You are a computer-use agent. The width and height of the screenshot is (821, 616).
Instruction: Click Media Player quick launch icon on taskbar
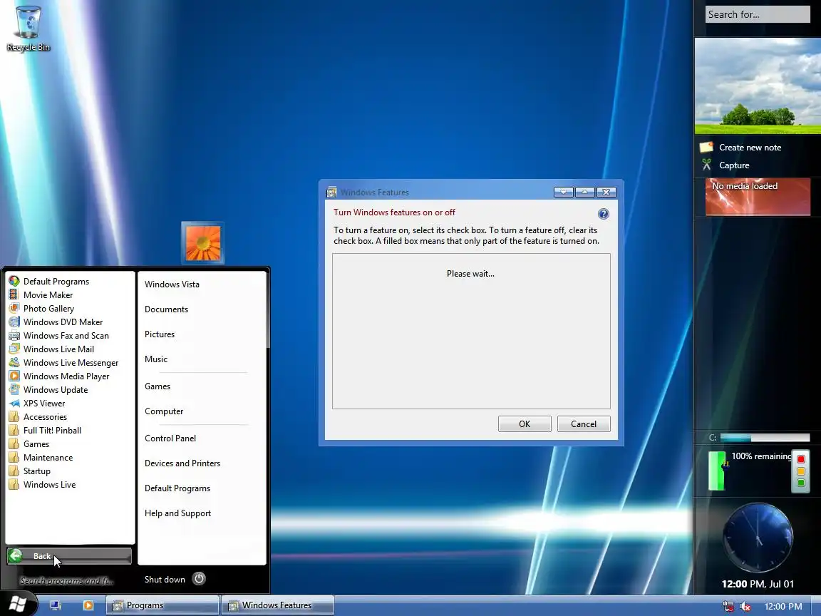(88, 605)
